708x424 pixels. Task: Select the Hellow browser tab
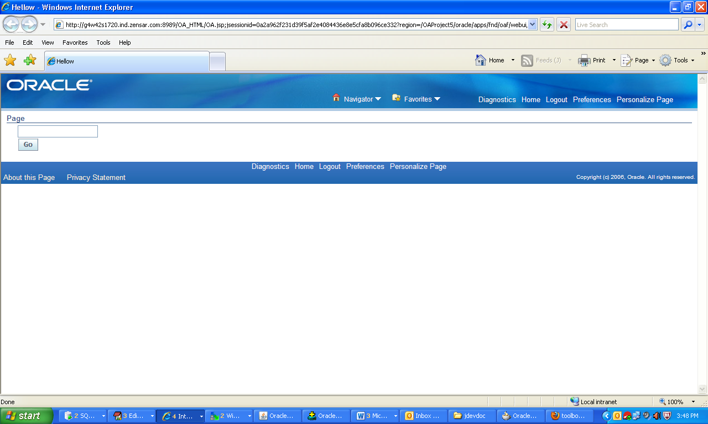coord(127,61)
